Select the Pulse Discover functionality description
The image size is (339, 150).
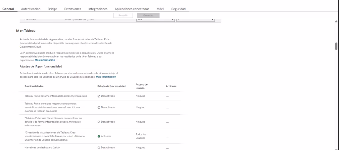(53, 122)
